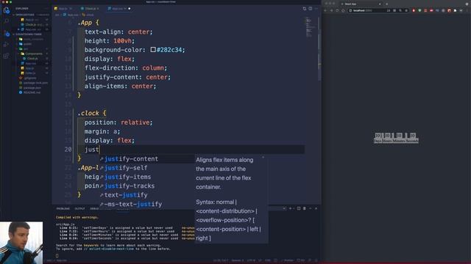Choose justify-tracks from suggestions
The image size is (471, 264).
click(147, 186)
